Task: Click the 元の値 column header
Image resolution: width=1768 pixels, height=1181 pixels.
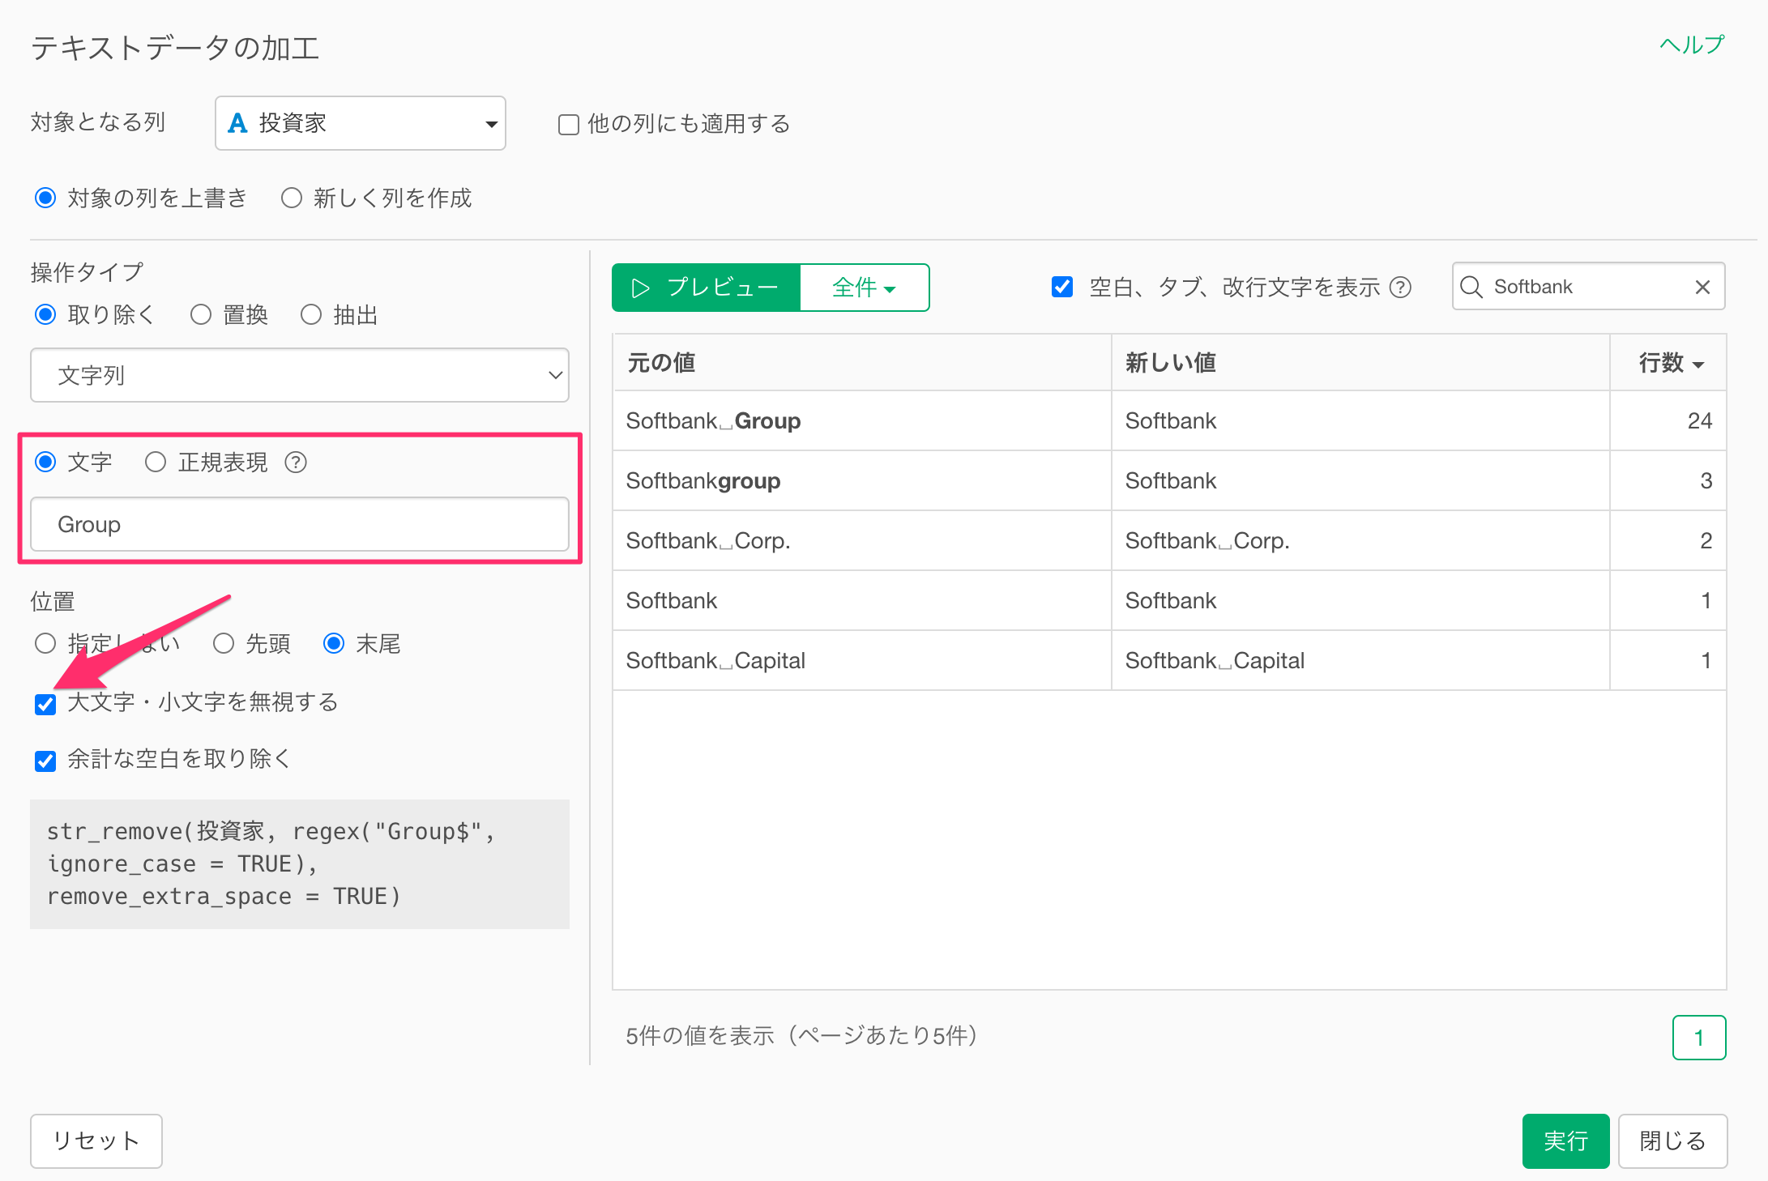Action: [862, 363]
